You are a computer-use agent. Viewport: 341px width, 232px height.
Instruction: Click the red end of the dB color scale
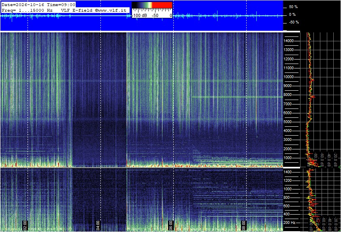coord(162,5)
